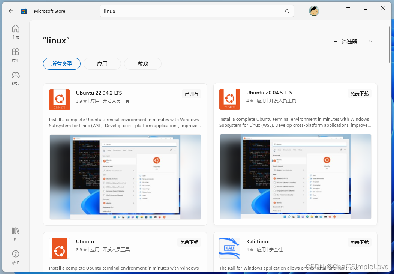Click the search magnifier icon
The width and height of the screenshot is (394, 274).
click(x=287, y=11)
